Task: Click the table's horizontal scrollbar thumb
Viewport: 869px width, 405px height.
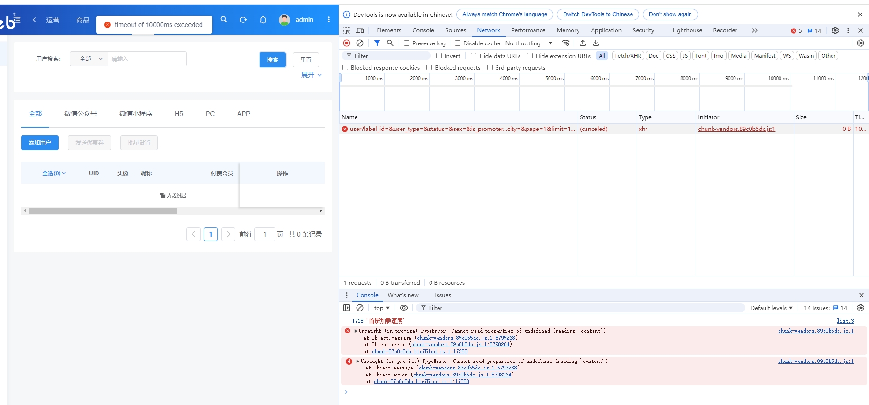Action: coord(103,211)
